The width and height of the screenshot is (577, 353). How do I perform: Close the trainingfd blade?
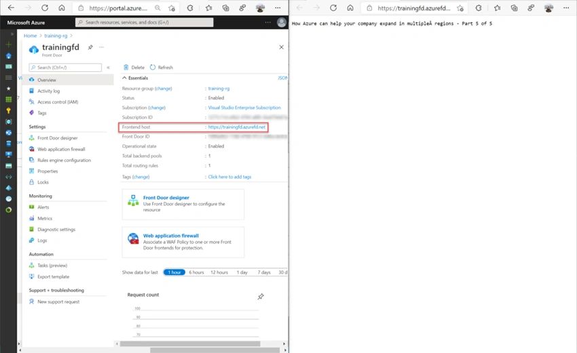tap(281, 47)
